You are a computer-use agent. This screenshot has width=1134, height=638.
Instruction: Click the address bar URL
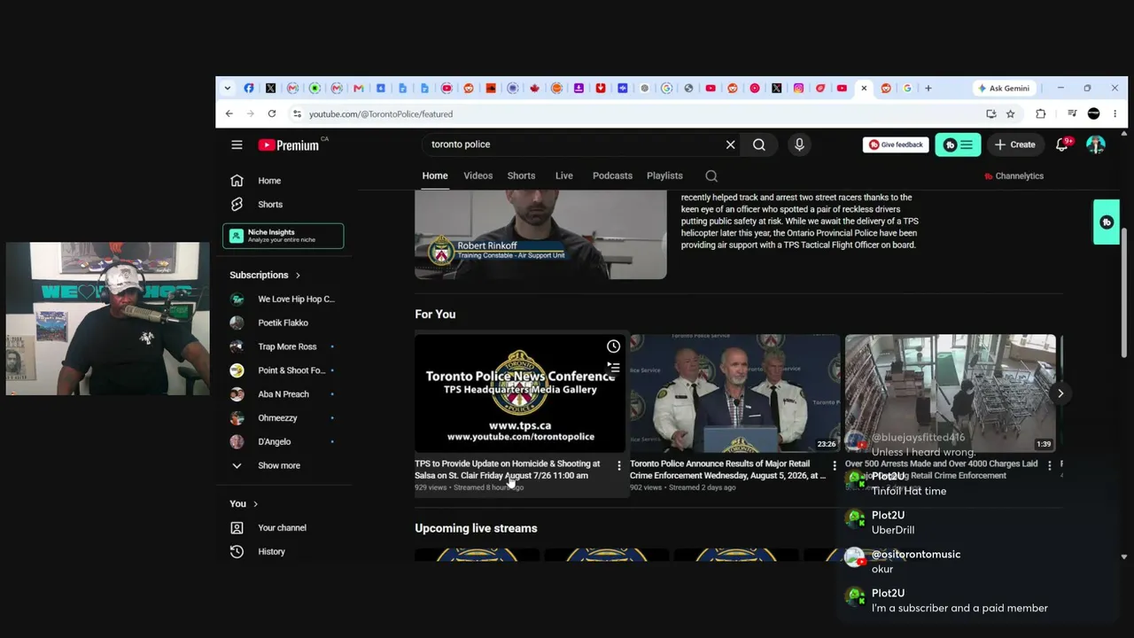tap(381, 114)
